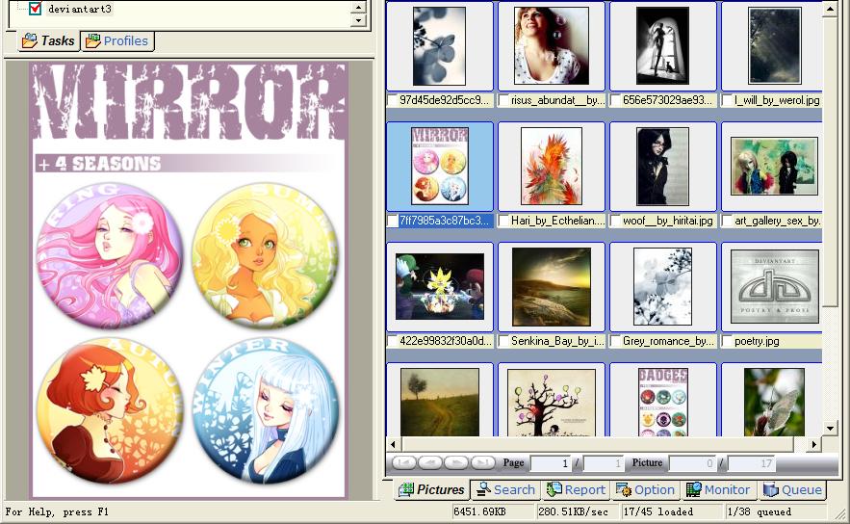Select the poetry.jpg file name
This screenshot has height=524, width=850.
tap(757, 341)
